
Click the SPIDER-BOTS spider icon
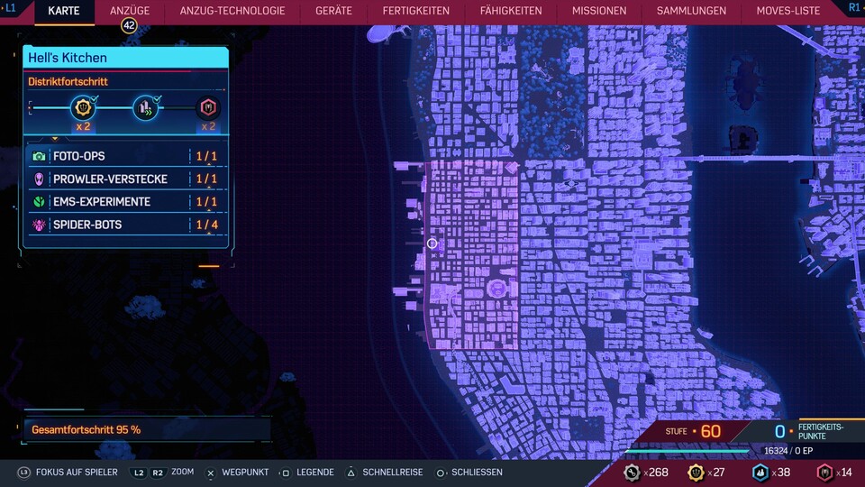click(39, 225)
